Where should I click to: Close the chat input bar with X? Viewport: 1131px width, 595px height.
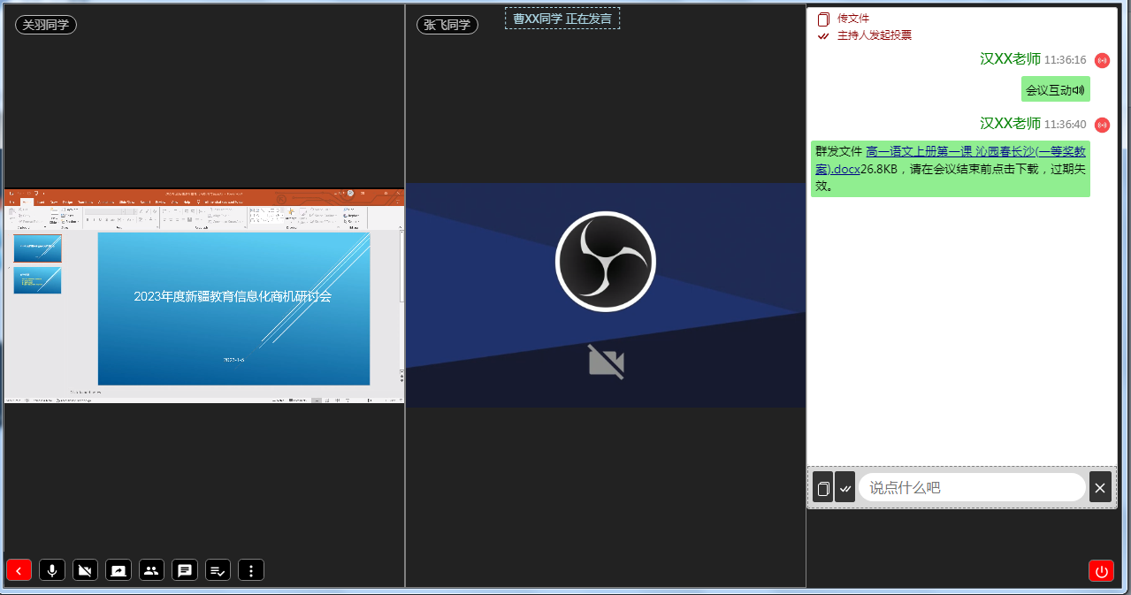tap(1100, 487)
